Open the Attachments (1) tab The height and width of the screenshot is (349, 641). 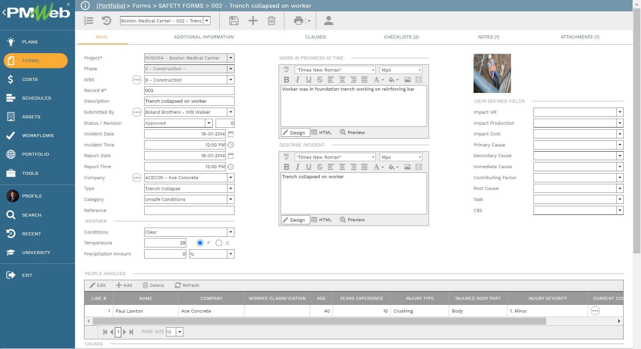(x=580, y=37)
